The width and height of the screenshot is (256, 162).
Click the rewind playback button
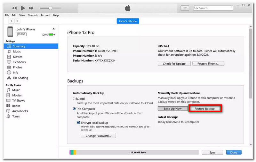coord(14,8)
